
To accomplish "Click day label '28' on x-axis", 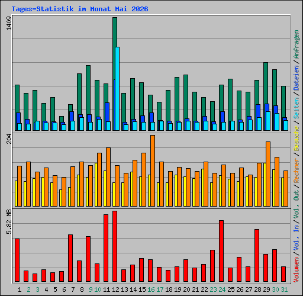I will coord(257,289).
